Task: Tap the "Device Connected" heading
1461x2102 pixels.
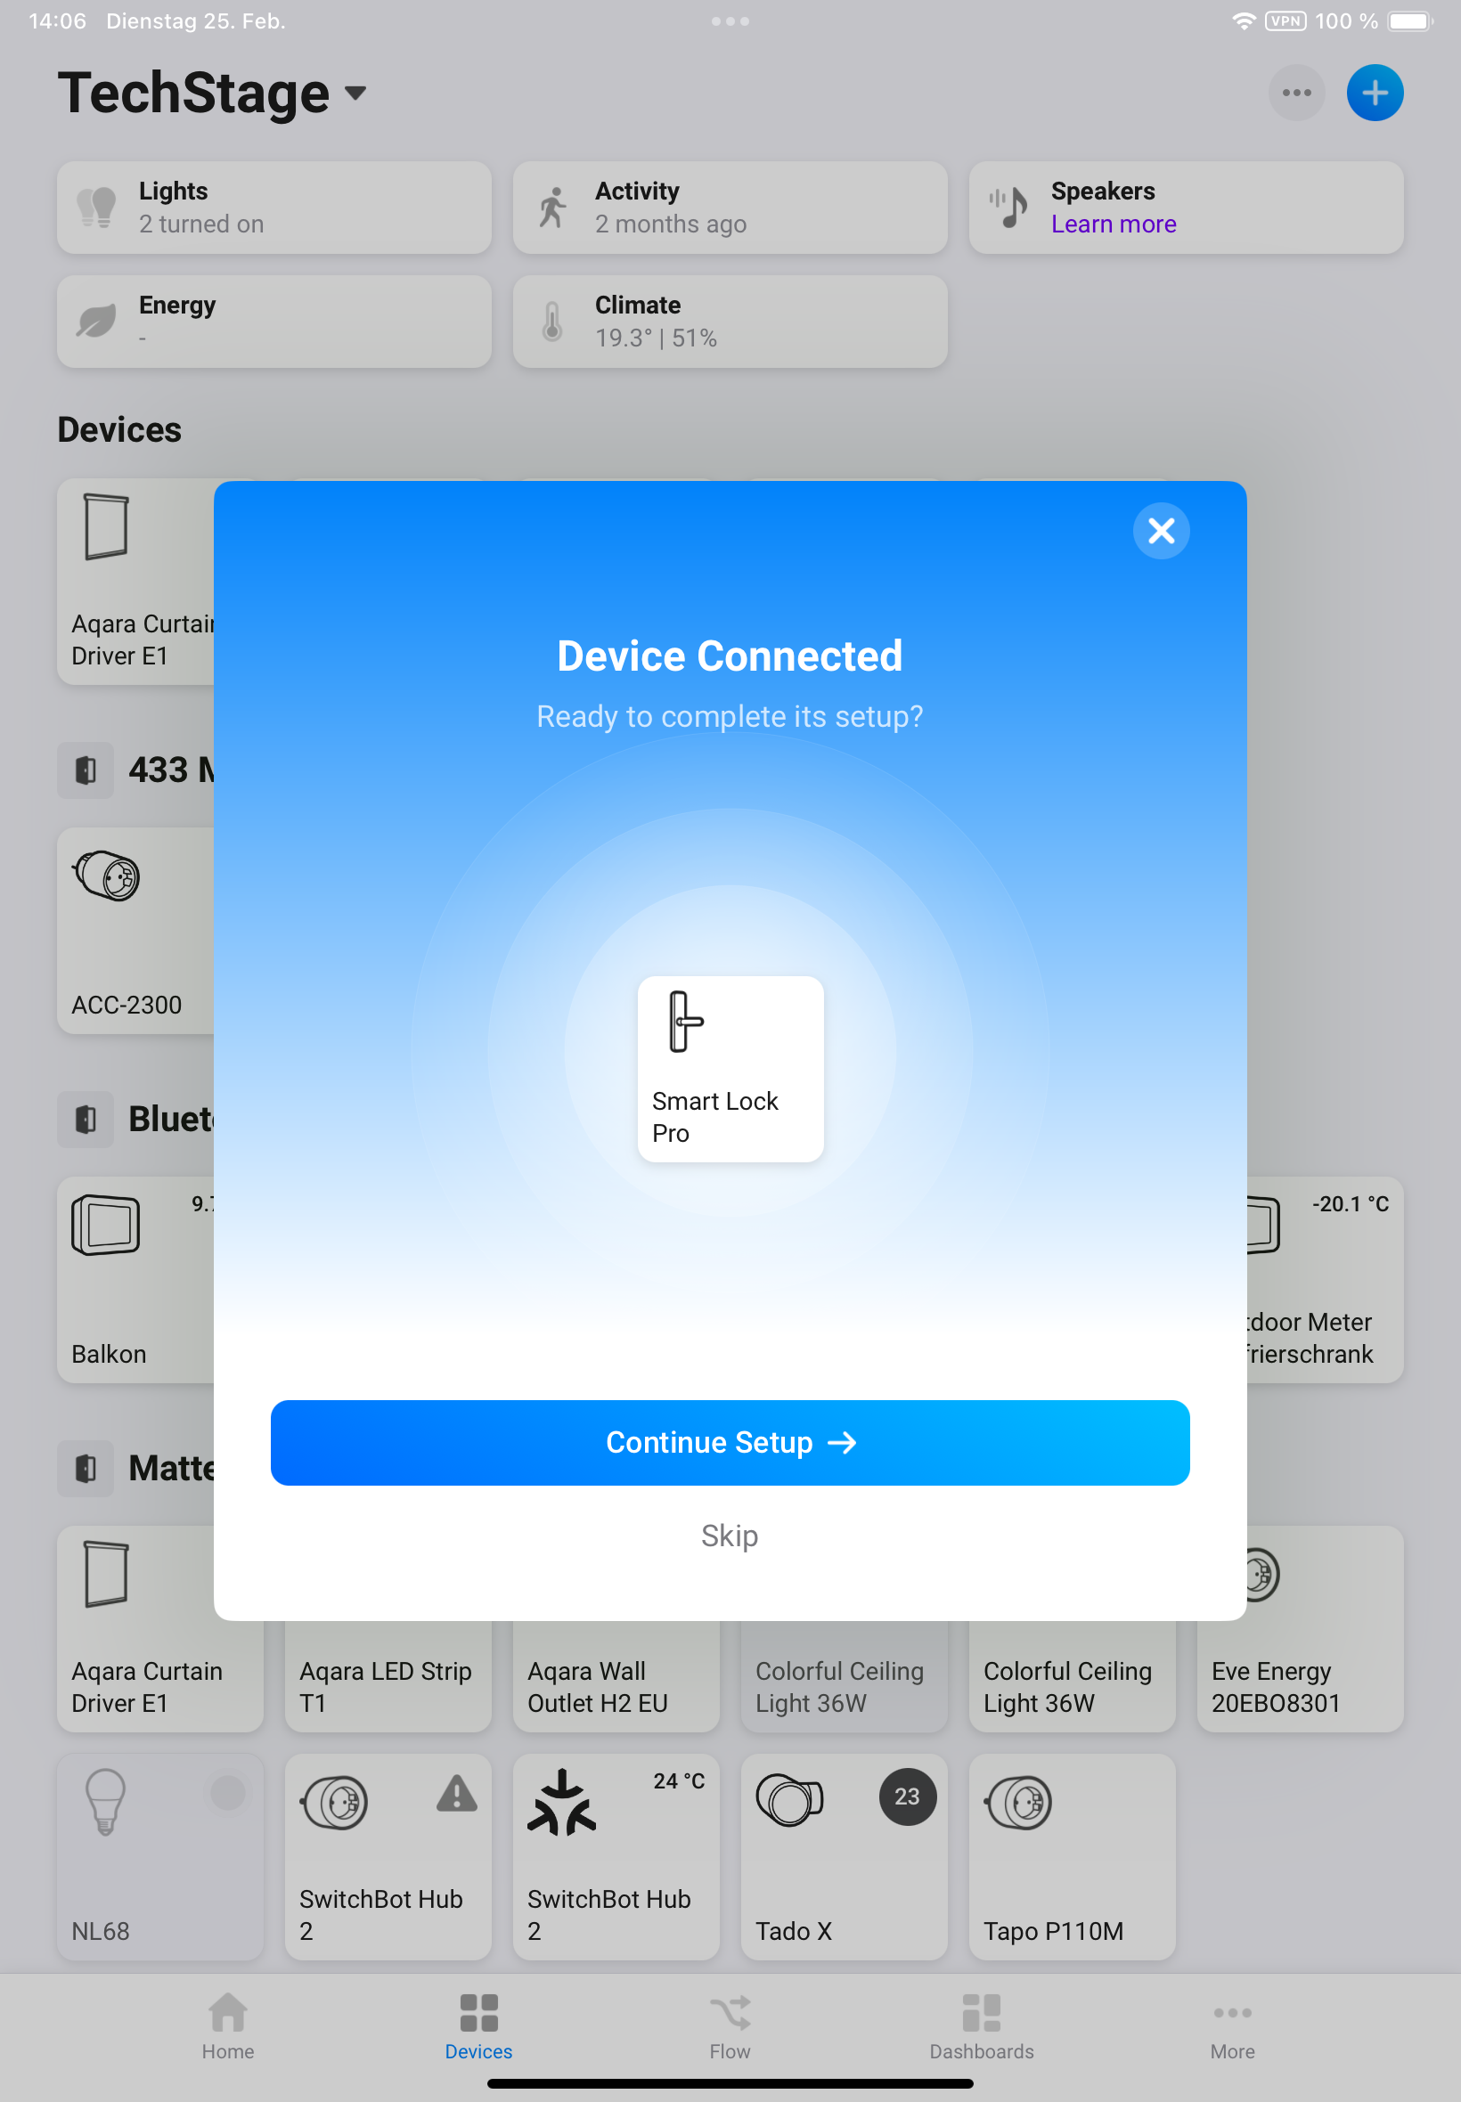Action: 730,656
